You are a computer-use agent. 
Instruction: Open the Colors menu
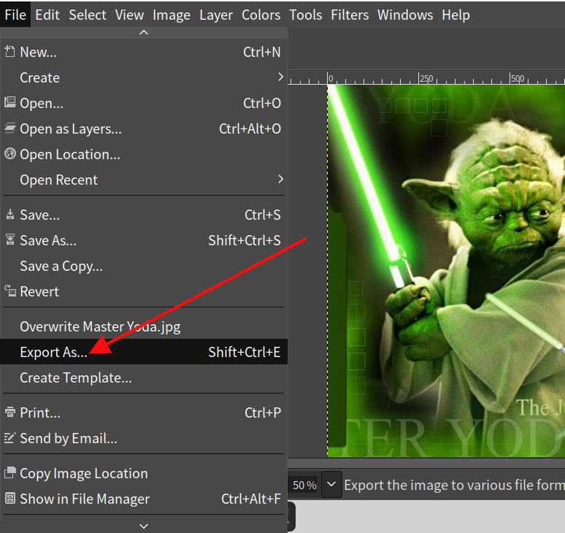[261, 15]
